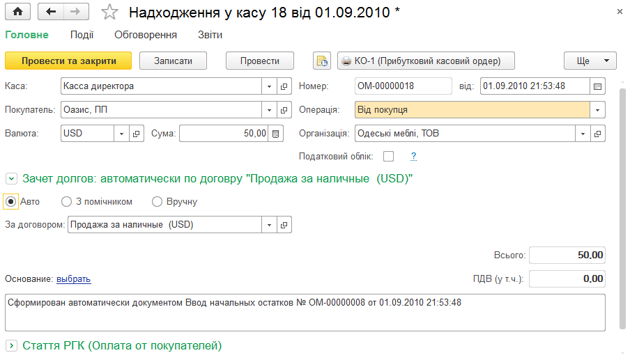Image resolution: width=630 pixels, height=362 pixels.
Task: Expand the Каса dropdown list
Action: pos(269,86)
